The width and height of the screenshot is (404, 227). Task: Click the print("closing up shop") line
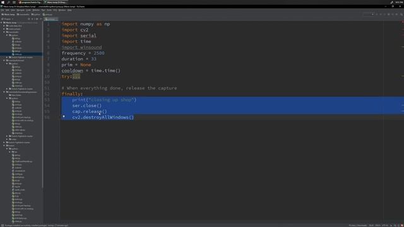[104, 100]
